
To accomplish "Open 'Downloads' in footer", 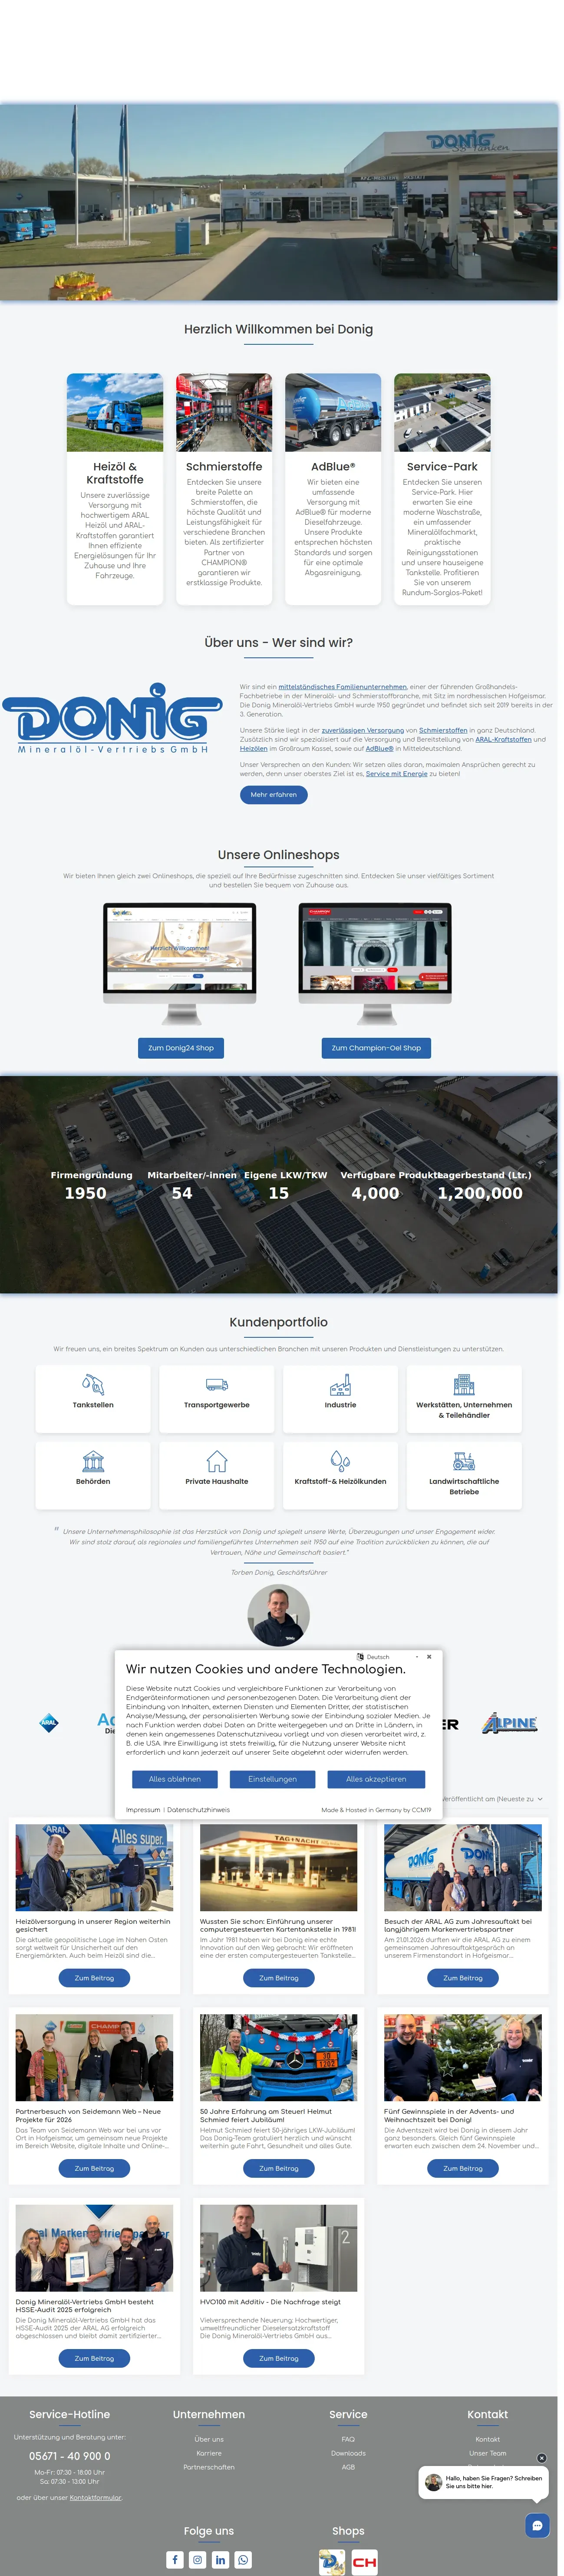I will [348, 2453].
